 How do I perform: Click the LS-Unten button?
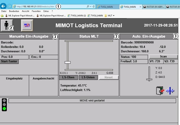pos(88,77)
